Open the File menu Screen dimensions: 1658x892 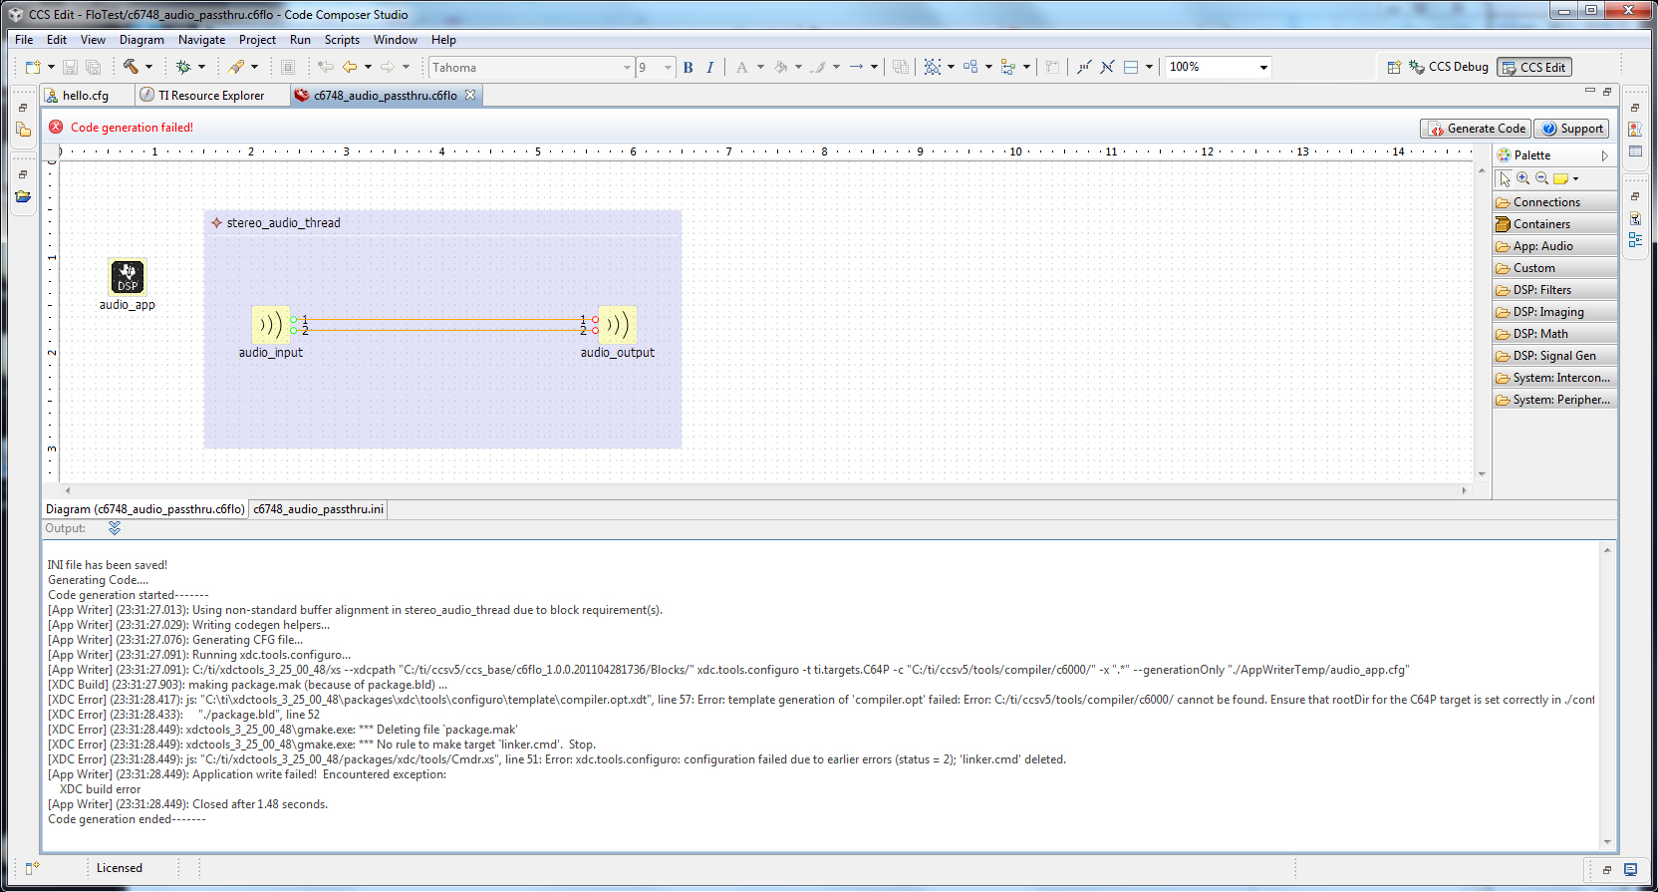24,40
